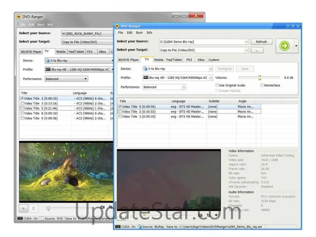Click the CUDA chip icon in back status bar
The image size is (316, 237).
[x=20, y=218]
